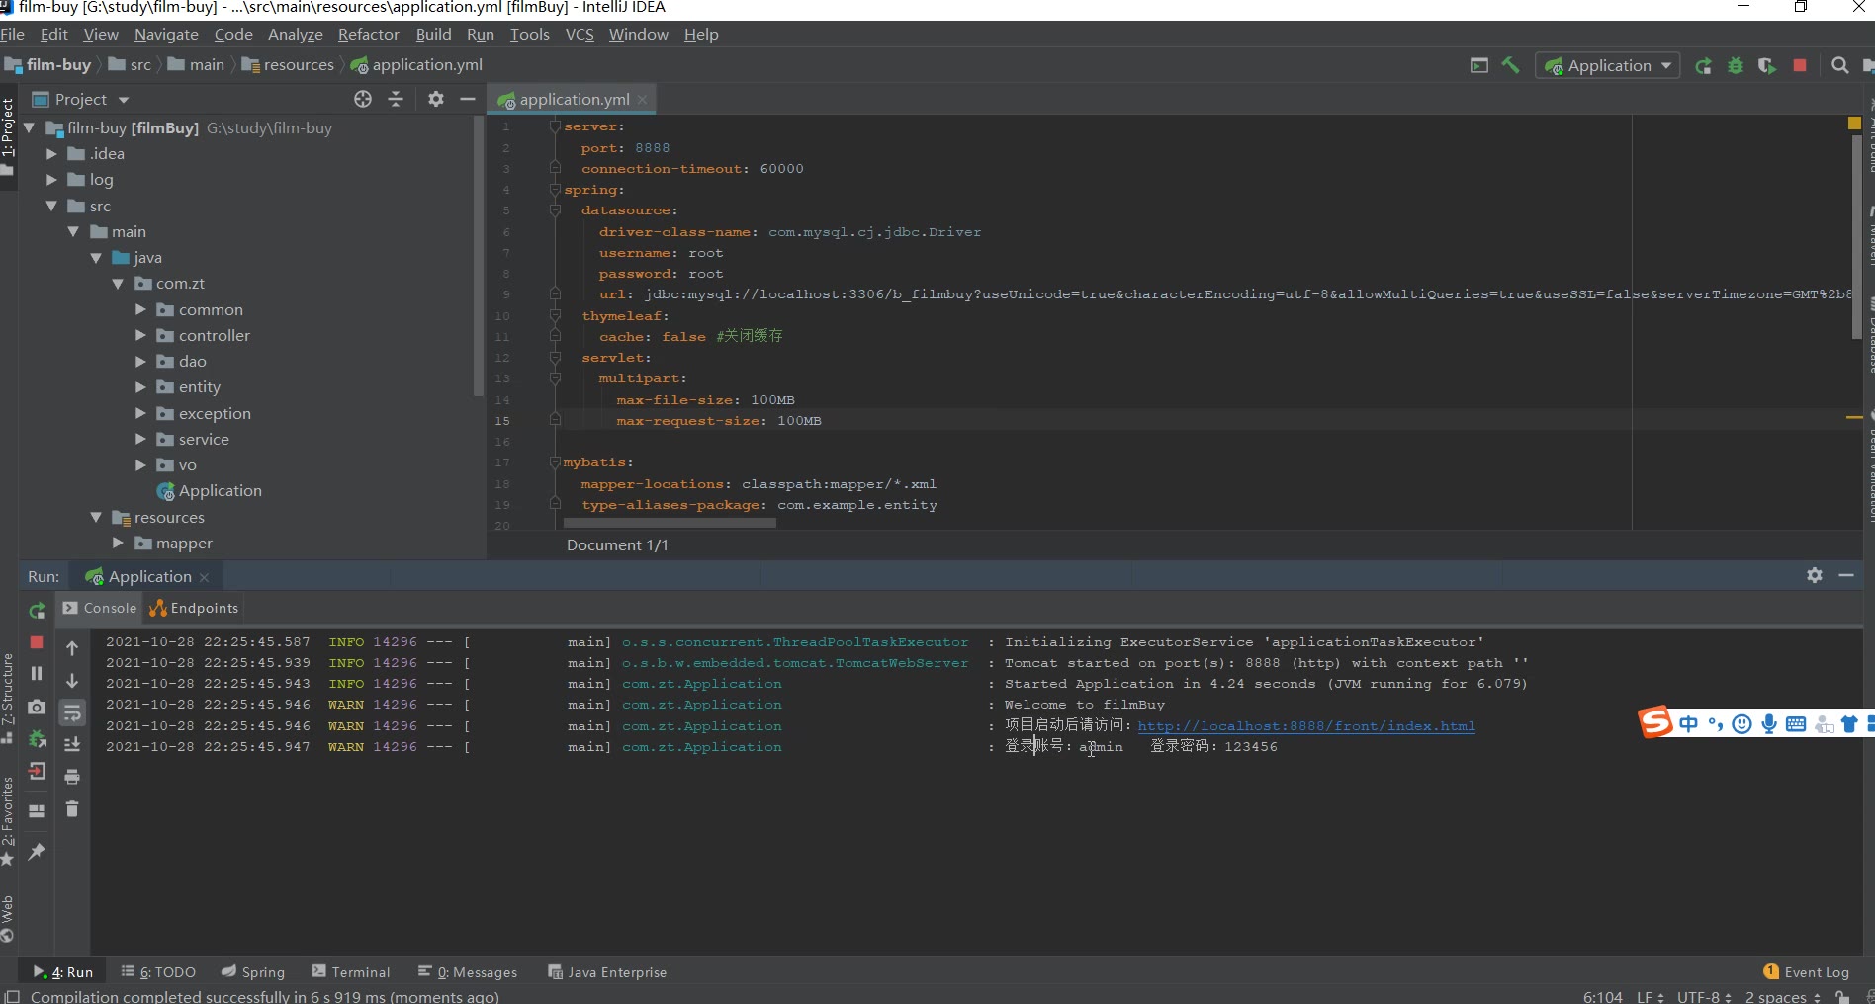This screenshot has width=1875, height=1004.
Task: Expand the controller package in the tree
Action: (x=140, y=336)
